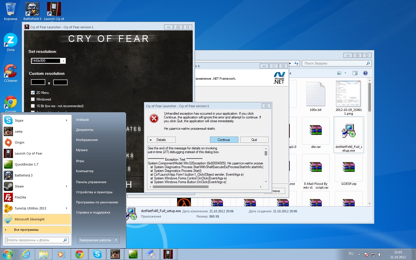Click the Windows Start orb
This screenshot has height=260, width=416.
[x=8, y=254]
